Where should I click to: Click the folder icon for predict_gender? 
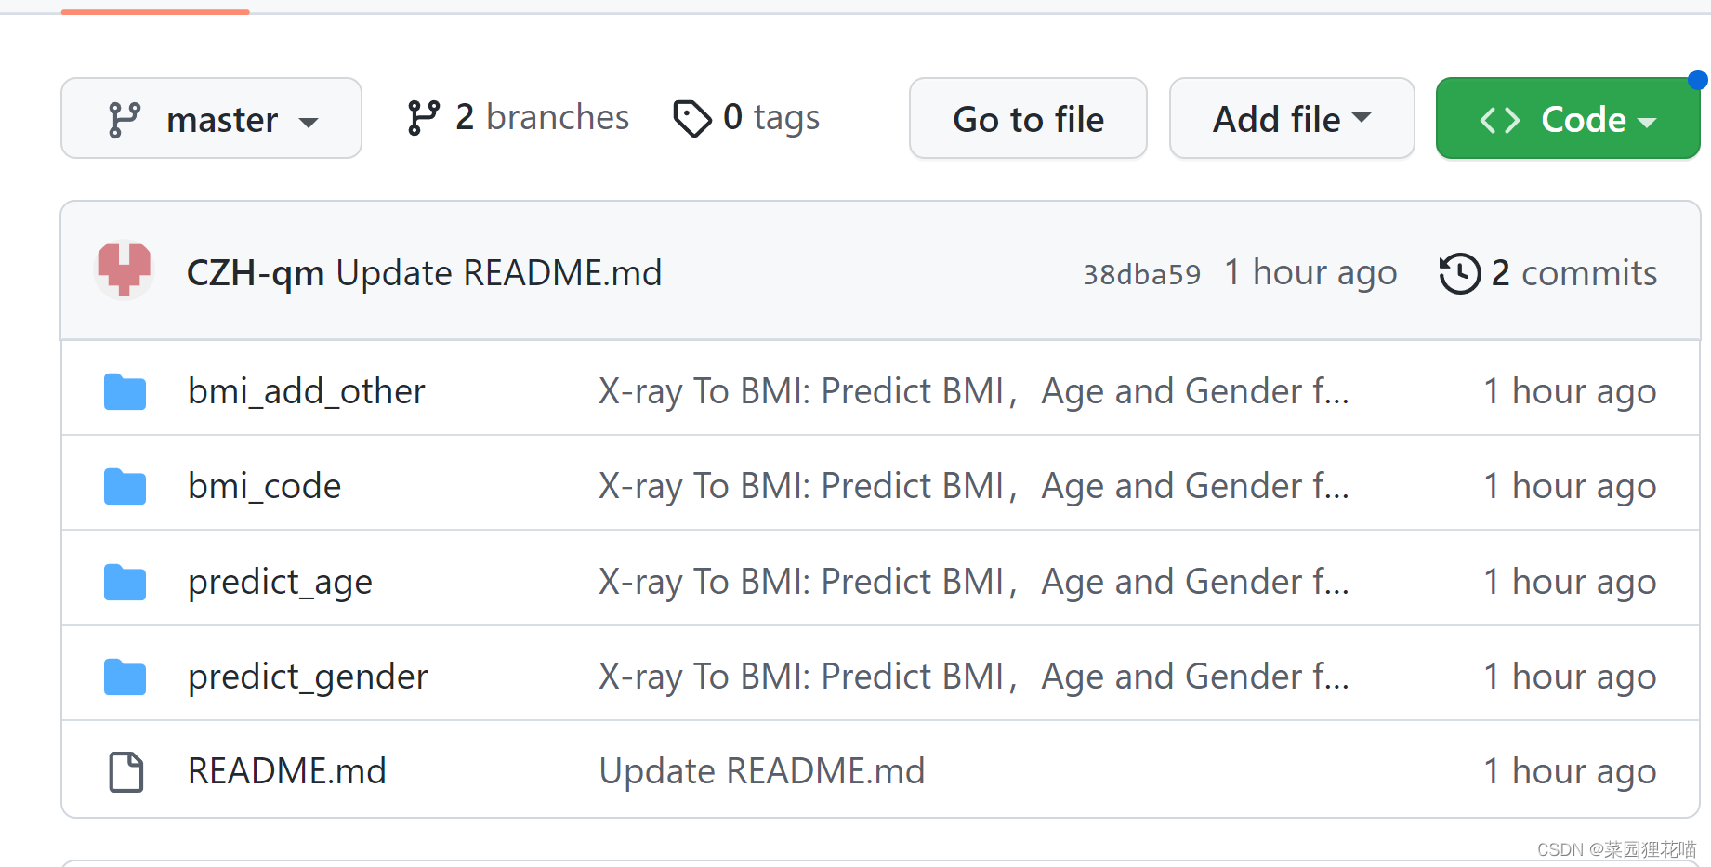(x=125, y=677)
